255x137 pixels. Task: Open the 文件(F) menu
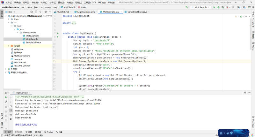(x=9, y=3)
